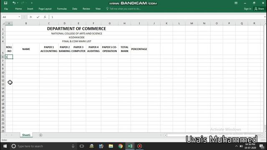Open the Formulas tab
Image resolution: width=267 pixels, height=150 pixels.
(x=62, y=9)
